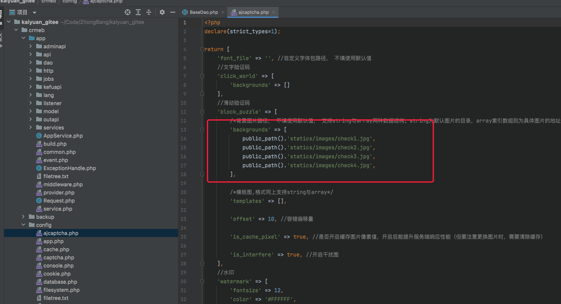
Task: Click the class icon of AppService.php
Action: click(39, 136)
